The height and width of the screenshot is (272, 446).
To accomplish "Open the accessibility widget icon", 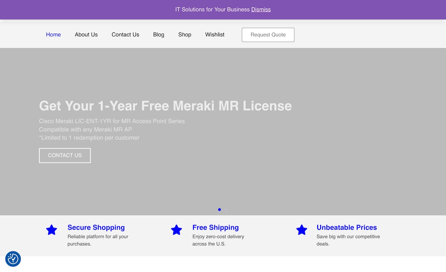I will click(13, 259).
